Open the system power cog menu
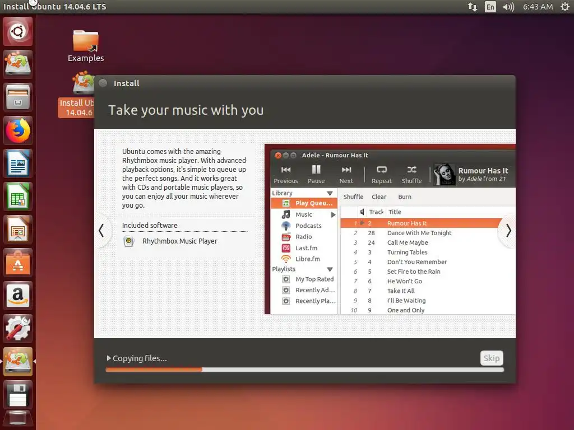The height and width of the screenshot is (430, 574). click(x=565, y=7)
